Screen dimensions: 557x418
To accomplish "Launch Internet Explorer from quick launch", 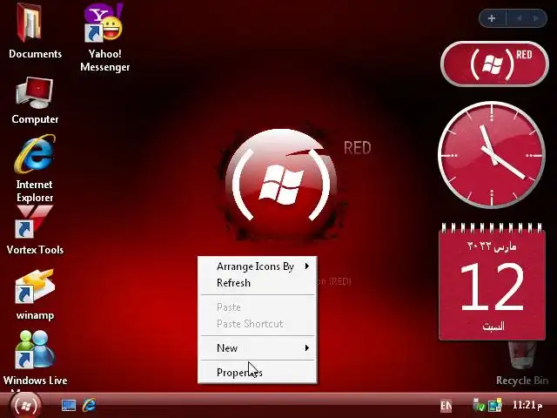I will pos(89,405).
